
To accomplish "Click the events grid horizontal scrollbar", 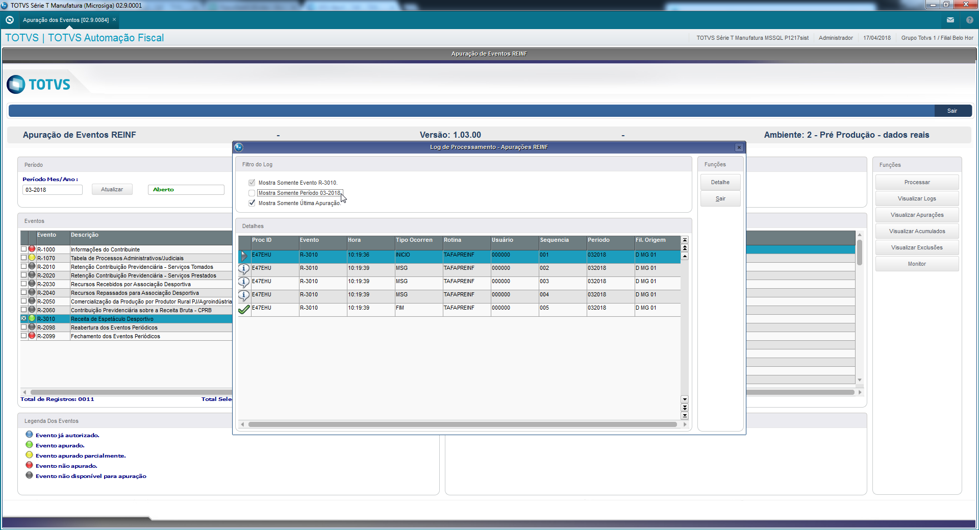I will click(x=131, y=392).
